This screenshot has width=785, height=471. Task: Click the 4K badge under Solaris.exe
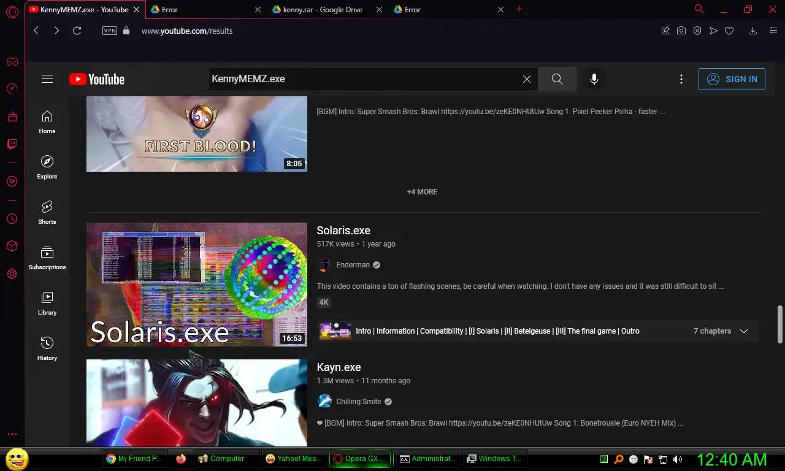[x=324, y=302]
